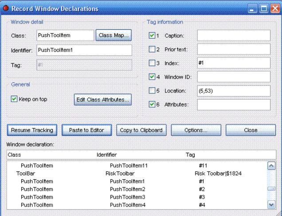Enable the 5 Location checkbox
Viewport: 282px width, 216px height.
click(x=152, y=91)
